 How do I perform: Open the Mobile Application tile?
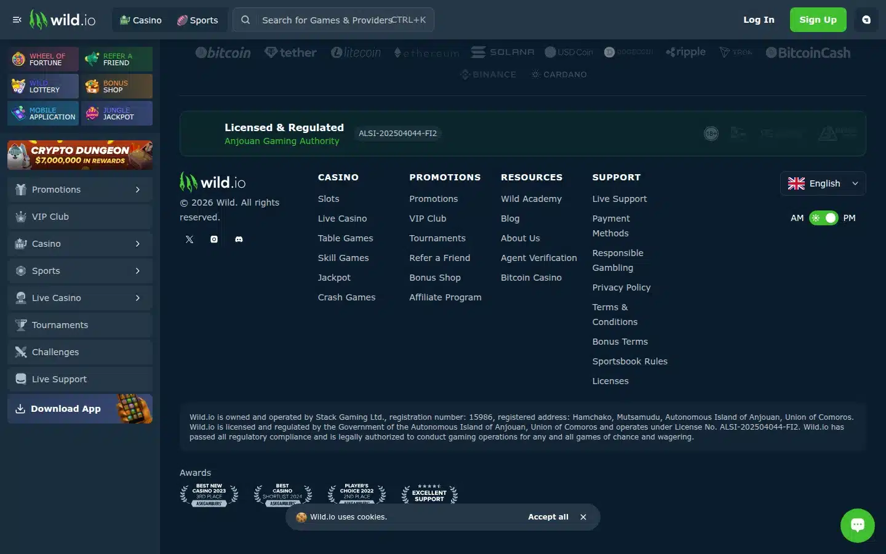tap(43, 113)
